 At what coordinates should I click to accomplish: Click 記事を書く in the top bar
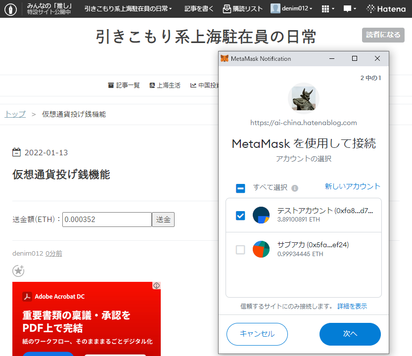(x=199, y=9)
